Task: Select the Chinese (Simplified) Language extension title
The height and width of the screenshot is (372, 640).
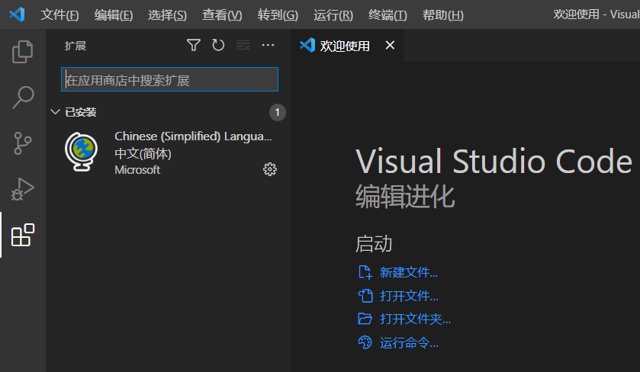Action: [193, 136]
